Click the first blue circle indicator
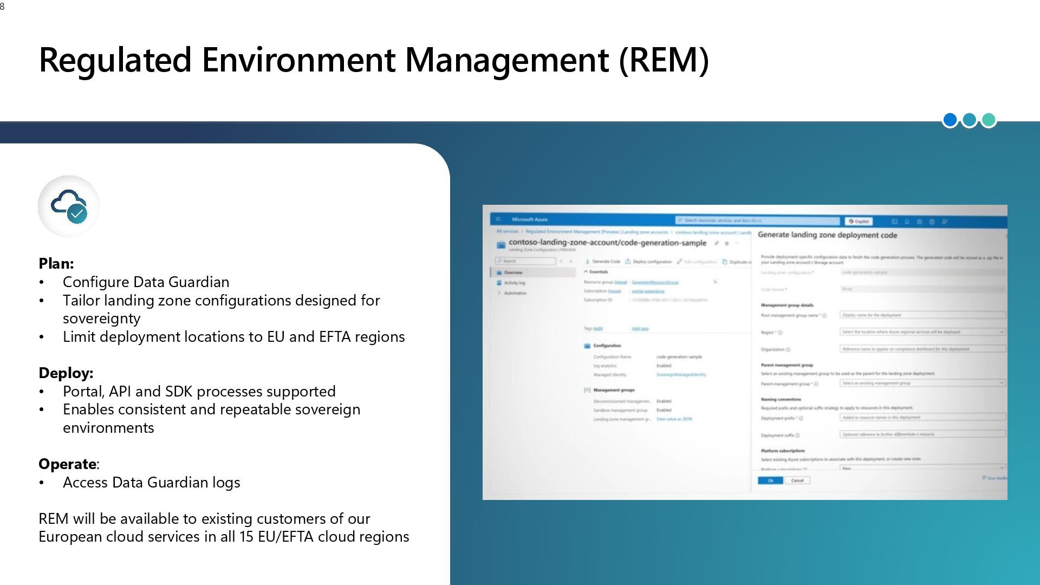The height and width of the screenshot is (585, 1040). point(950,120)
